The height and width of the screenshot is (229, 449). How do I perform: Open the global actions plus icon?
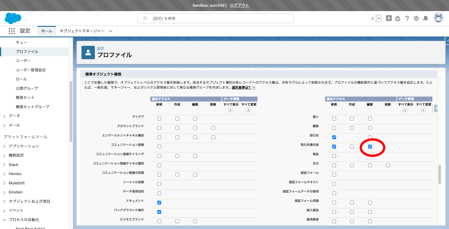389,18
